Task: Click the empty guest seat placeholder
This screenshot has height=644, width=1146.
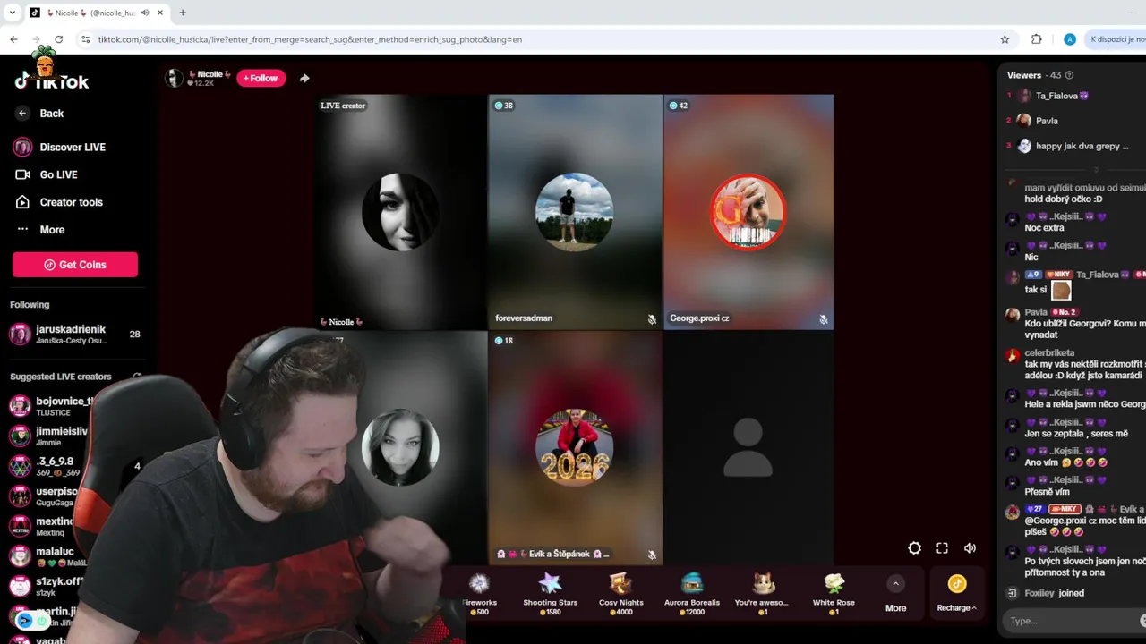Action: (x=748, y=448)
